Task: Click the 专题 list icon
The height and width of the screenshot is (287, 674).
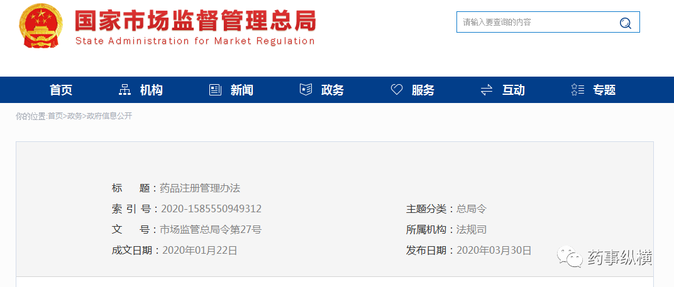Action: pyautogui.click(x=577, y=90)
